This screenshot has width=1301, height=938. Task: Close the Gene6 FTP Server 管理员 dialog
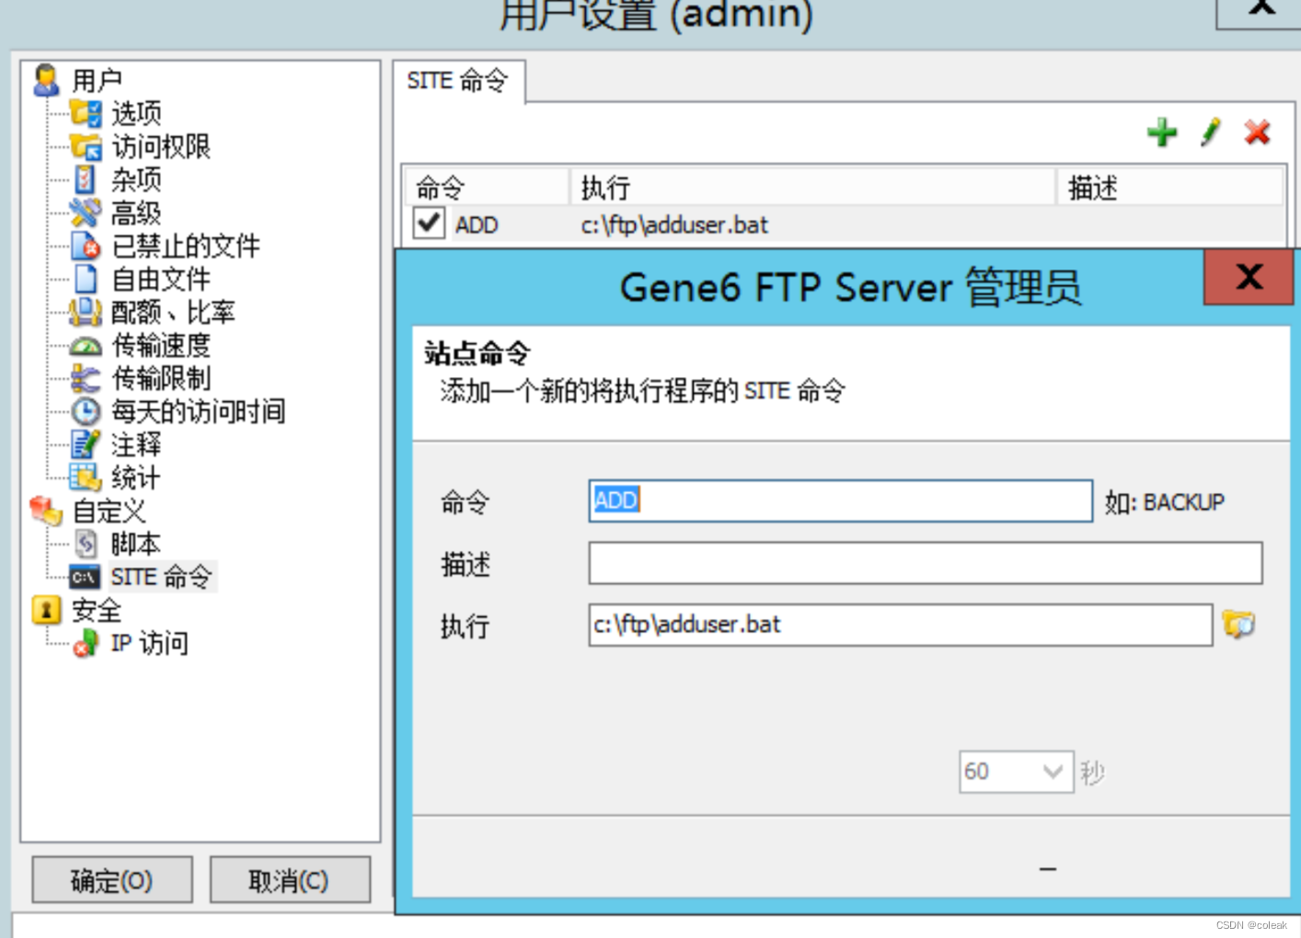(1249, 277)
